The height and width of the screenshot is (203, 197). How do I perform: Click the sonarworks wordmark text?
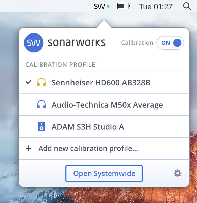coord(77,42)
